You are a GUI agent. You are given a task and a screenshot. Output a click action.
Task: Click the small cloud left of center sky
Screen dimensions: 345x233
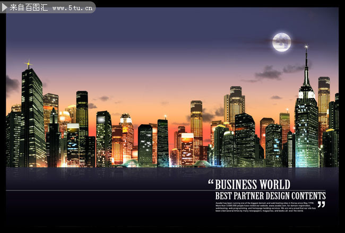click(x=104, y=98)
